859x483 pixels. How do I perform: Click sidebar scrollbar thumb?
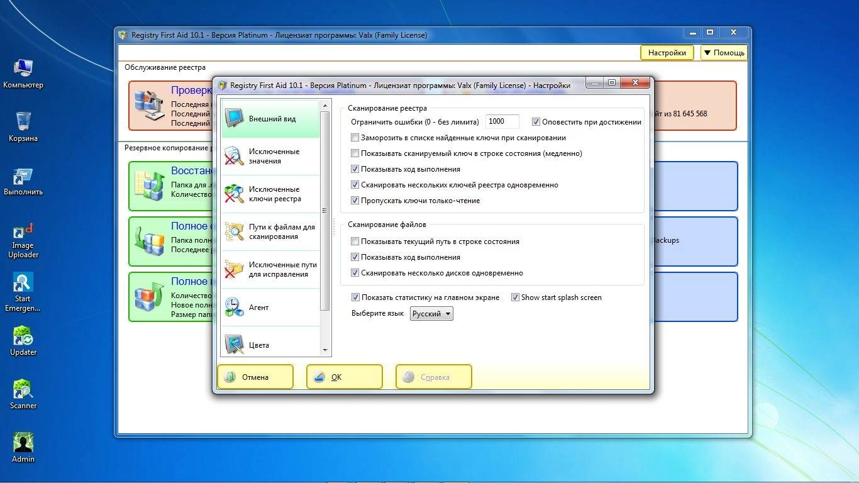[325, 211]
